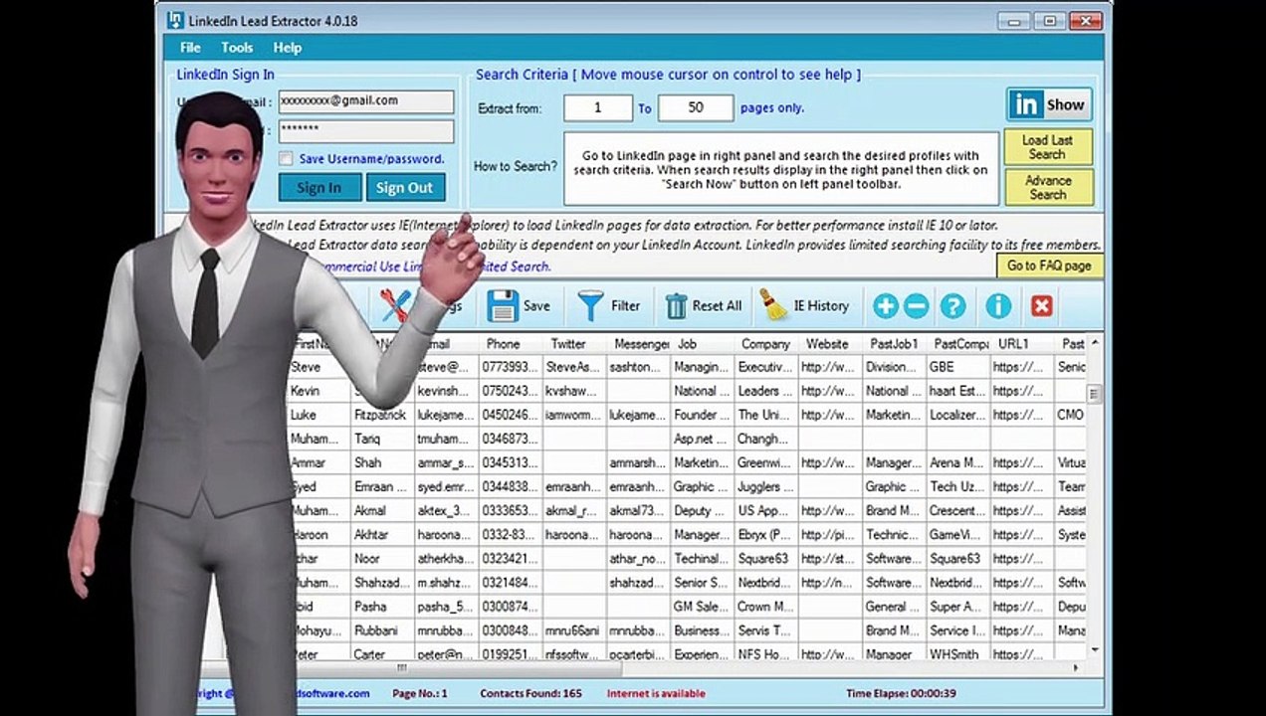Click the LinkedIn app logo in title bar

pos(175,20)
